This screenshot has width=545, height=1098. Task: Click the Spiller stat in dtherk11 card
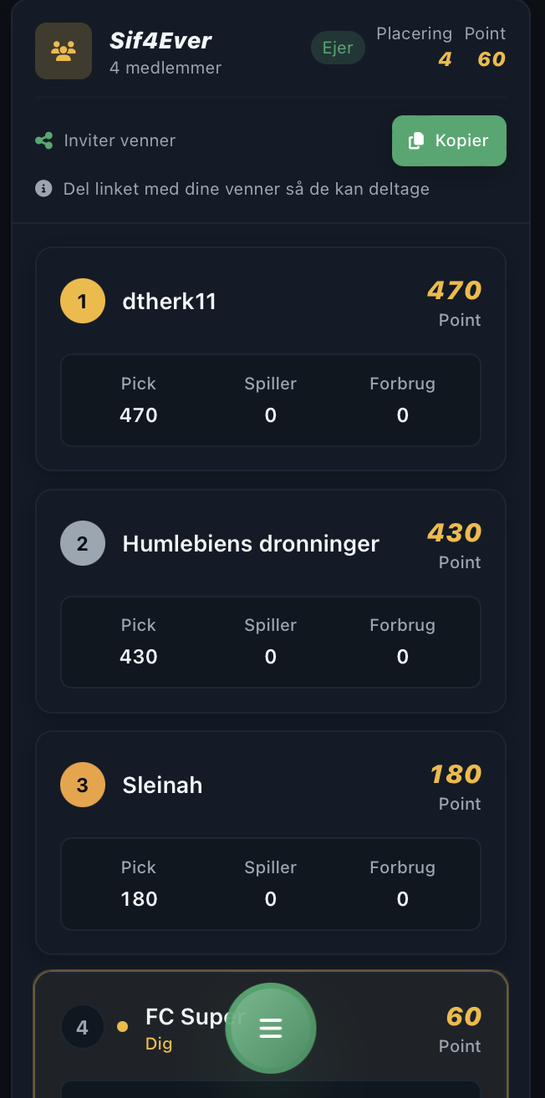(x=270, y=399)
